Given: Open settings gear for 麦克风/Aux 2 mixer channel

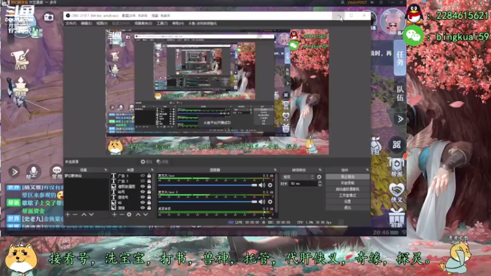Looking at the screenshot, I should (x=270, y=202).
